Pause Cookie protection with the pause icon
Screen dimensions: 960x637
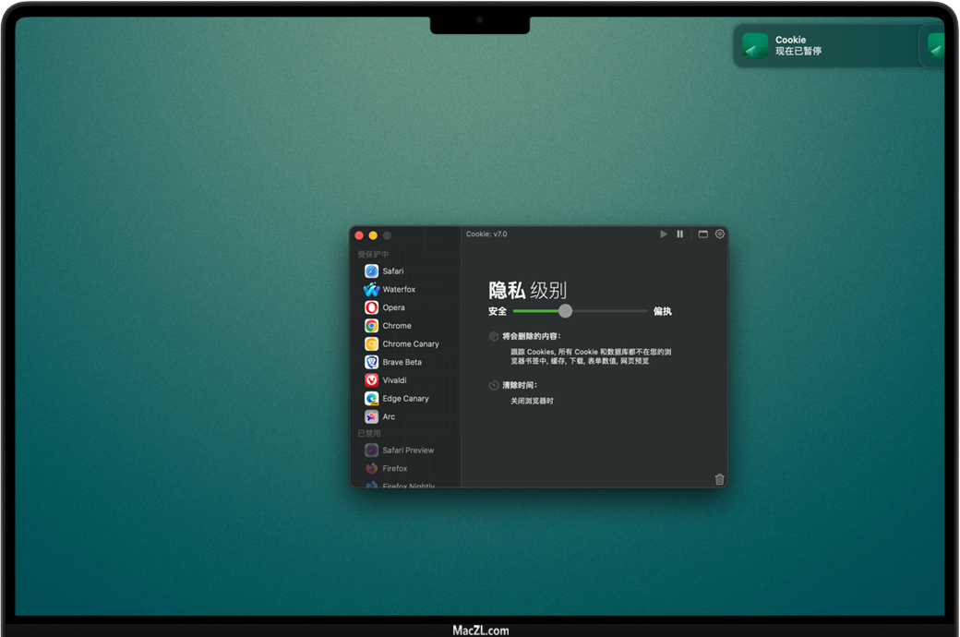pos(680,234)
